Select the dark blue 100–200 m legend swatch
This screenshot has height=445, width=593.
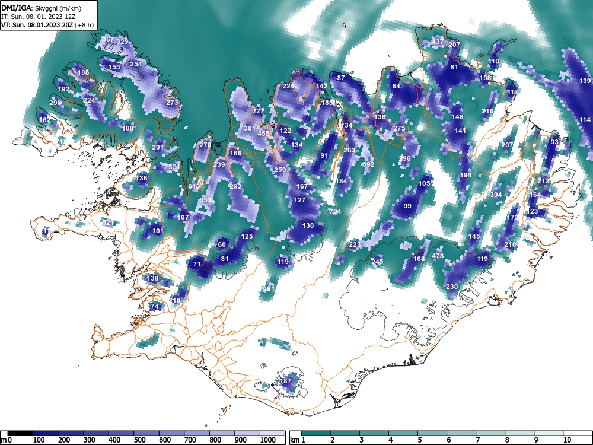(x=46, y=433)
